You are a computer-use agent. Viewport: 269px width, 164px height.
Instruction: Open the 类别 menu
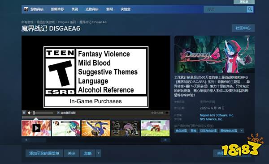pyautogui.click(x=75, y=9)
